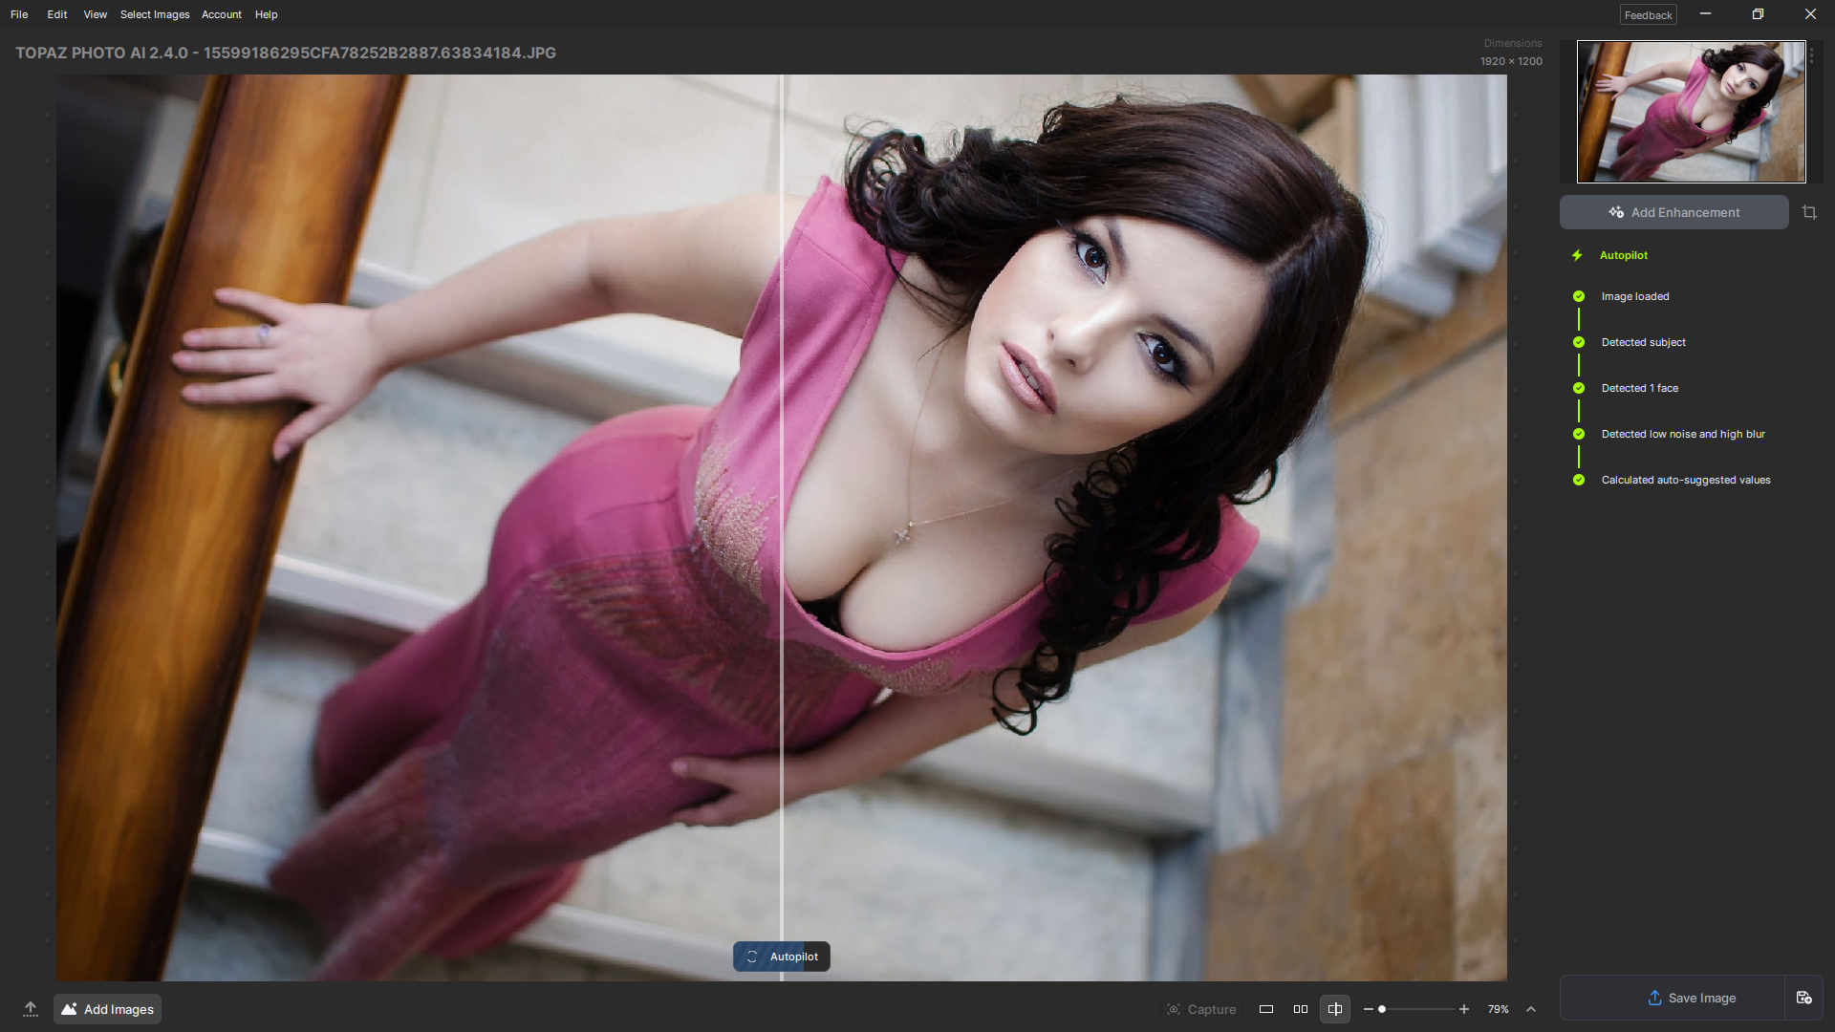Image resolution: width=1835 pixels, height=1032 pixels.
Task: Click the 'Detected subject' status entry
Action: [1644, 342]
